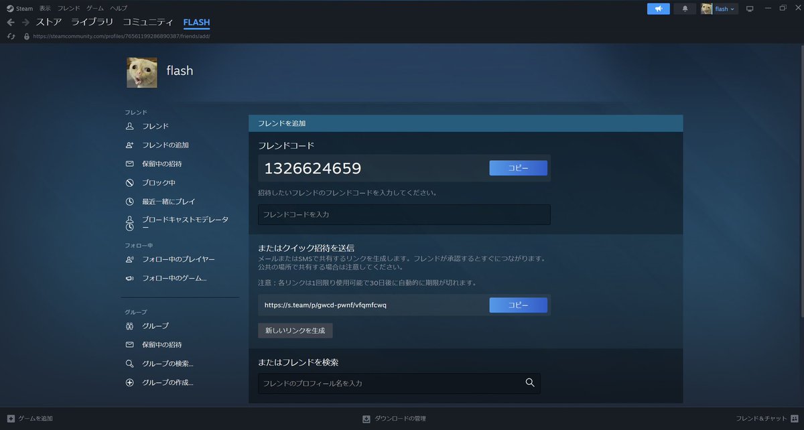
Task: Open グループ list in sidebar
Action: (x=155, y=326)
